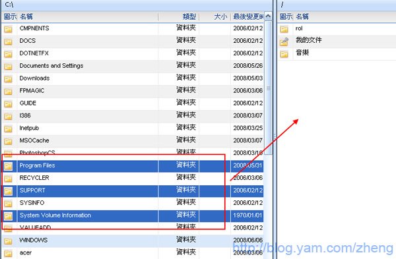Image resolution: width=396 pixels, height=259 pixels.
Task: Click the DOCS folder icon
Action: pos(8,42)
